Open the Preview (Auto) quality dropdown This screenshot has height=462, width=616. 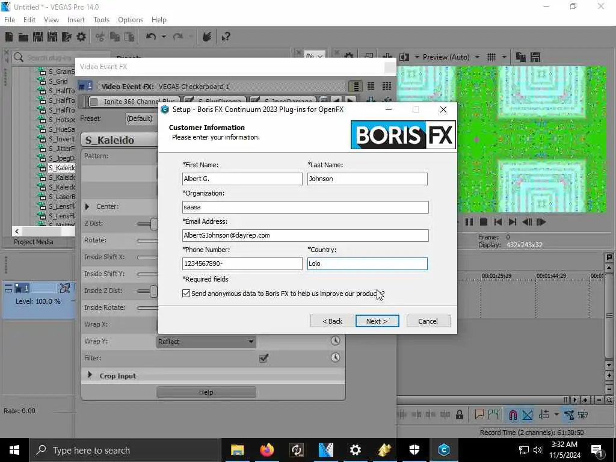click(x=477, y=57)
